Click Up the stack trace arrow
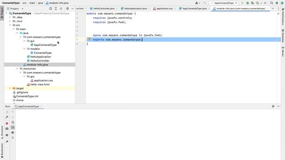 [12, 112]
